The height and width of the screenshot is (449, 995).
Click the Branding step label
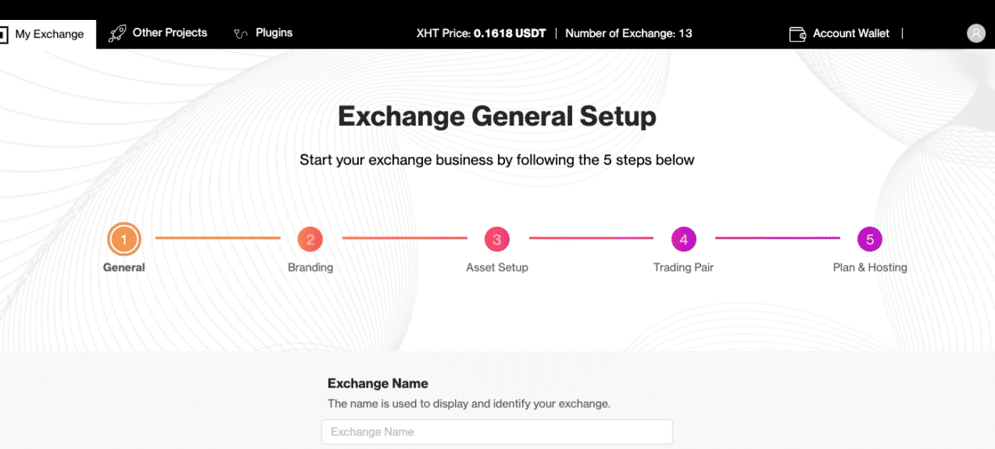click(x=310, y=268)
